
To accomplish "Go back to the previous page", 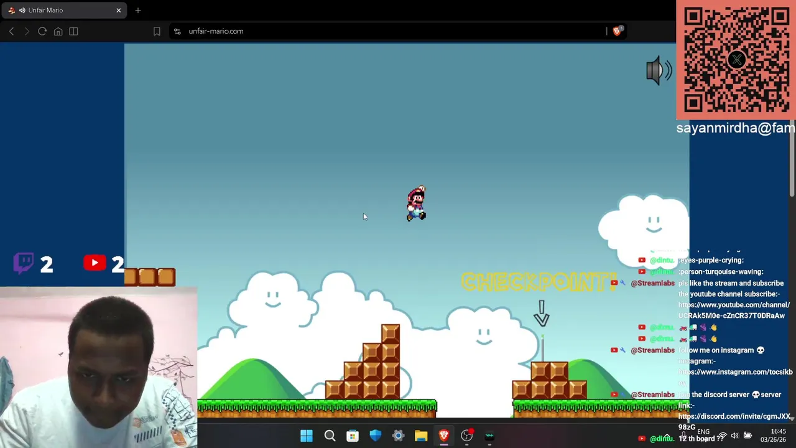I will 11,31.
